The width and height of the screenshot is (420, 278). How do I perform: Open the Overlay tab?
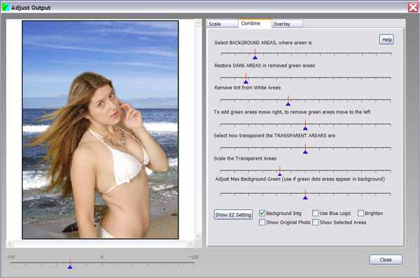[x=287, y=24]
